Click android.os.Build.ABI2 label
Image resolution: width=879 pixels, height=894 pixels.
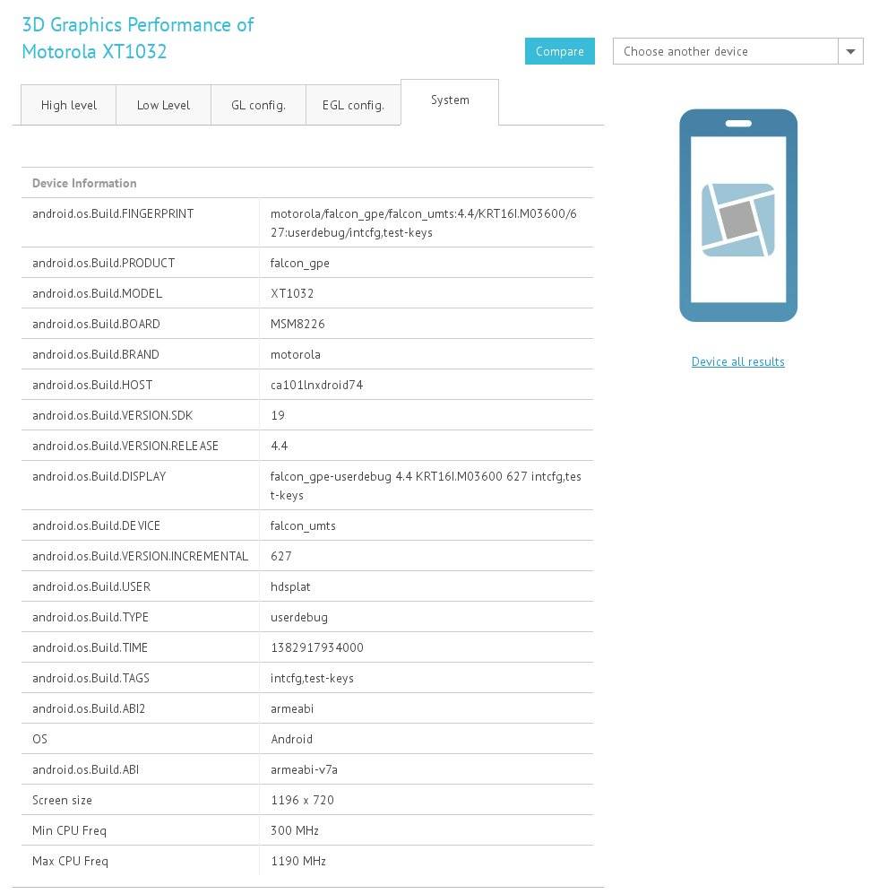[x=89, y=708]
